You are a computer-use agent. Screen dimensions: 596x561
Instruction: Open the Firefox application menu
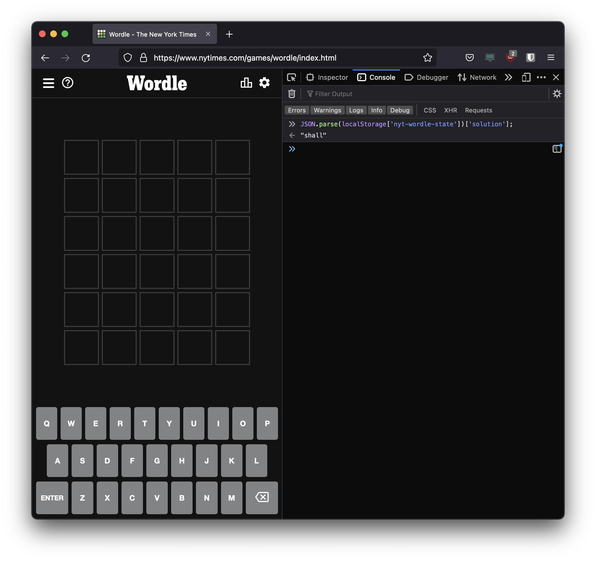pos(551,58)
